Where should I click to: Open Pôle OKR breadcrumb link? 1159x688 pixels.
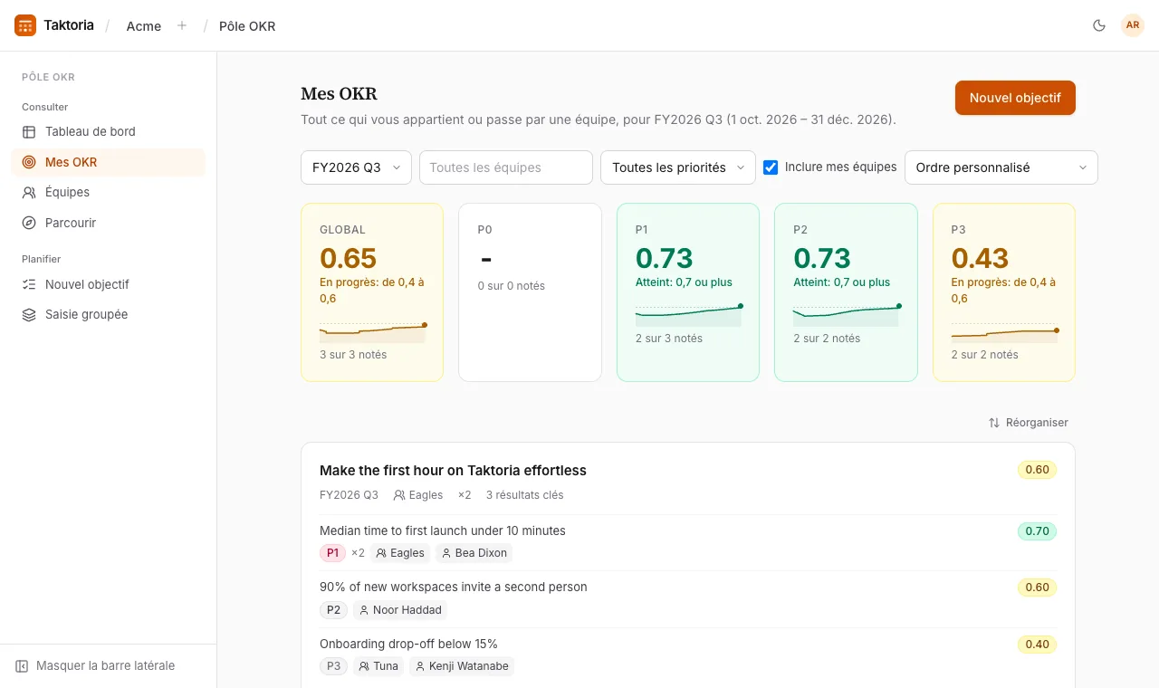247,26
